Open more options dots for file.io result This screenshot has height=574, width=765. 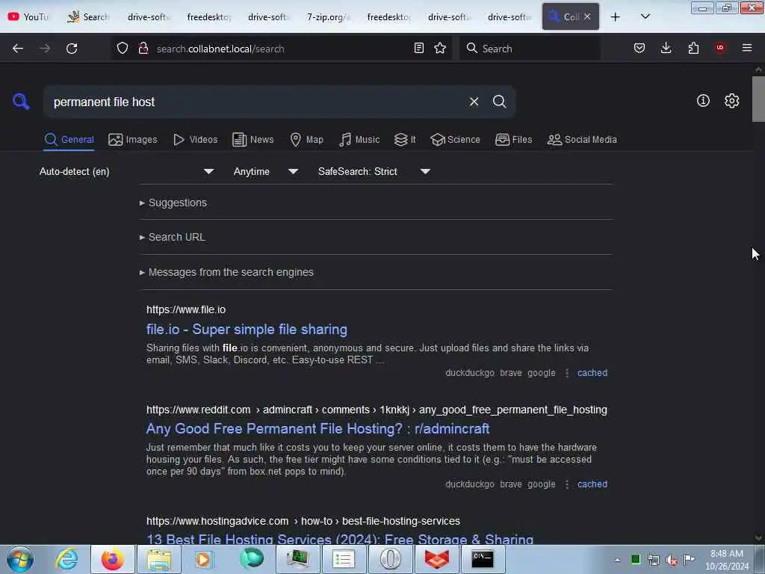566,373
